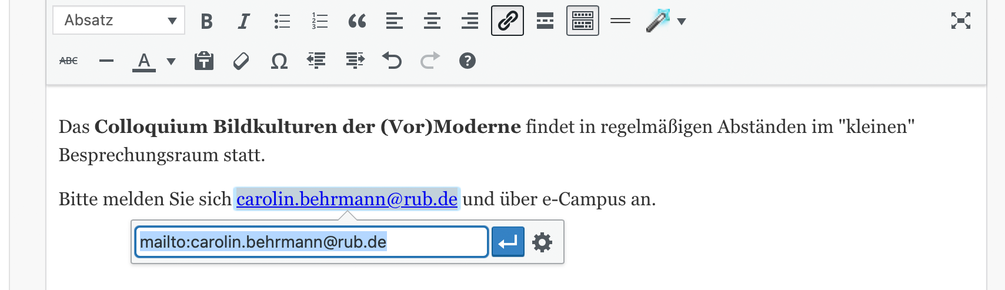Image resolution: width=1005 pixels, height=290 pixels.
Task: Open distraction-free fullscreen mode
Action: [961, 21]
